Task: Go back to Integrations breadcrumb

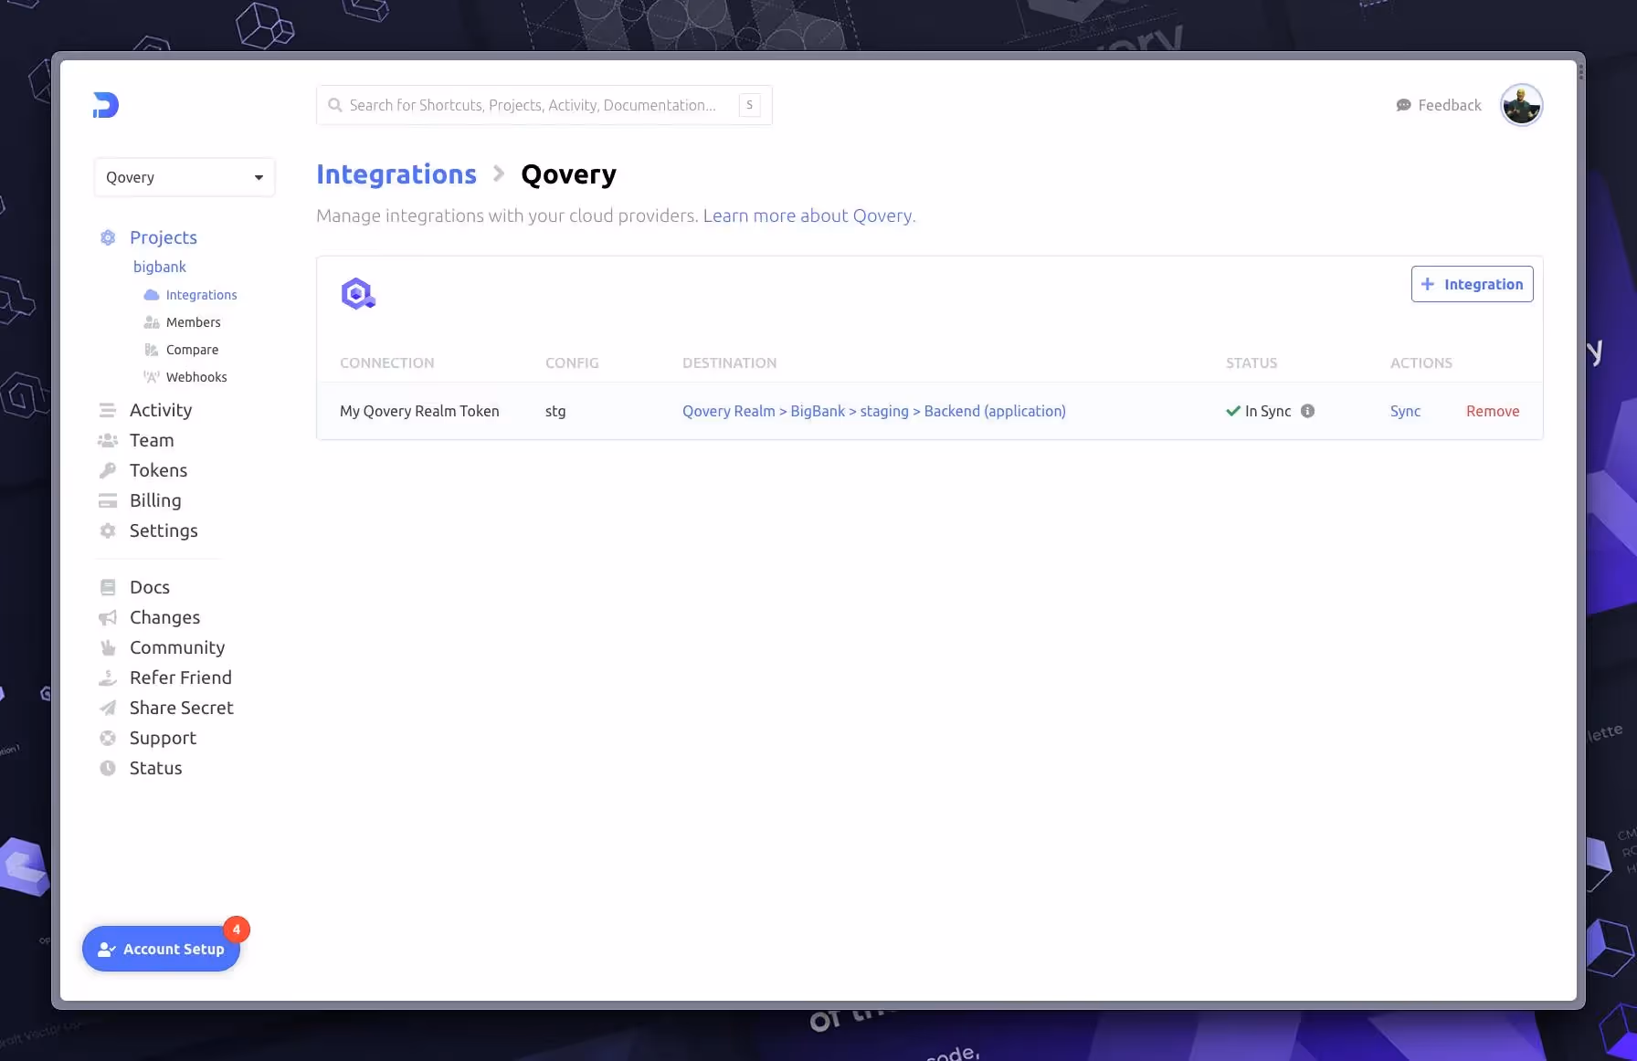Action: click(396, 174)
